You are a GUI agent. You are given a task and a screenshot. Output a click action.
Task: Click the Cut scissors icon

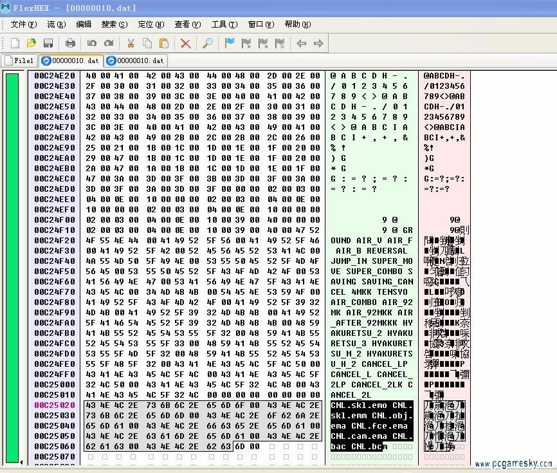pos(131,43)
